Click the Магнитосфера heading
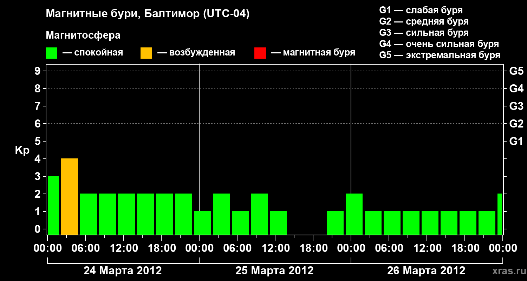This screenshot has height=281, width=527. (x=83, y=35)
